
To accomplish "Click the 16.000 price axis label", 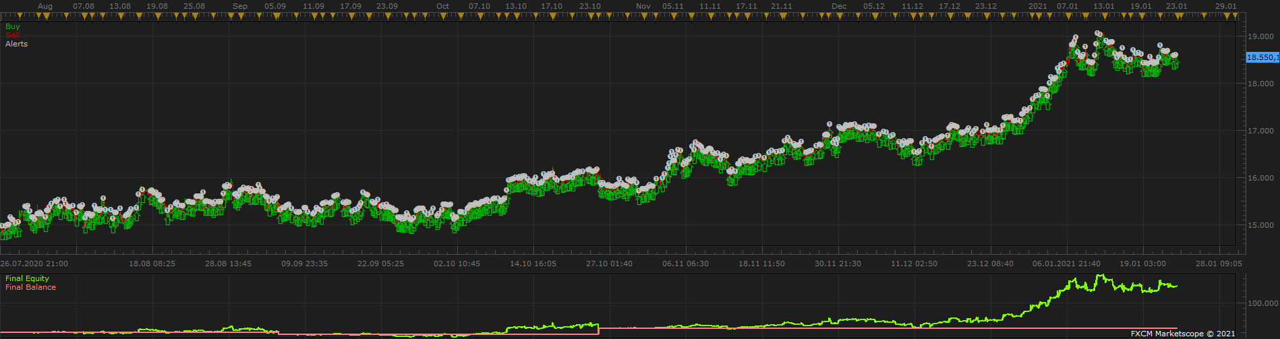I will (1260, 178).
